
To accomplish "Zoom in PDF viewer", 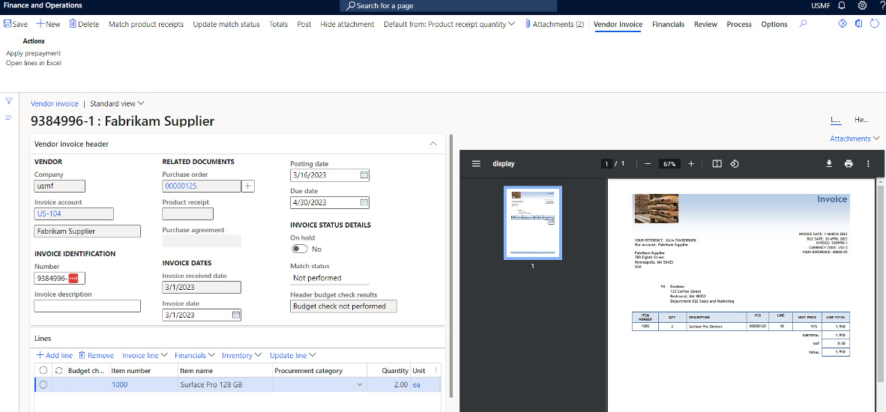I will point(691,163).
